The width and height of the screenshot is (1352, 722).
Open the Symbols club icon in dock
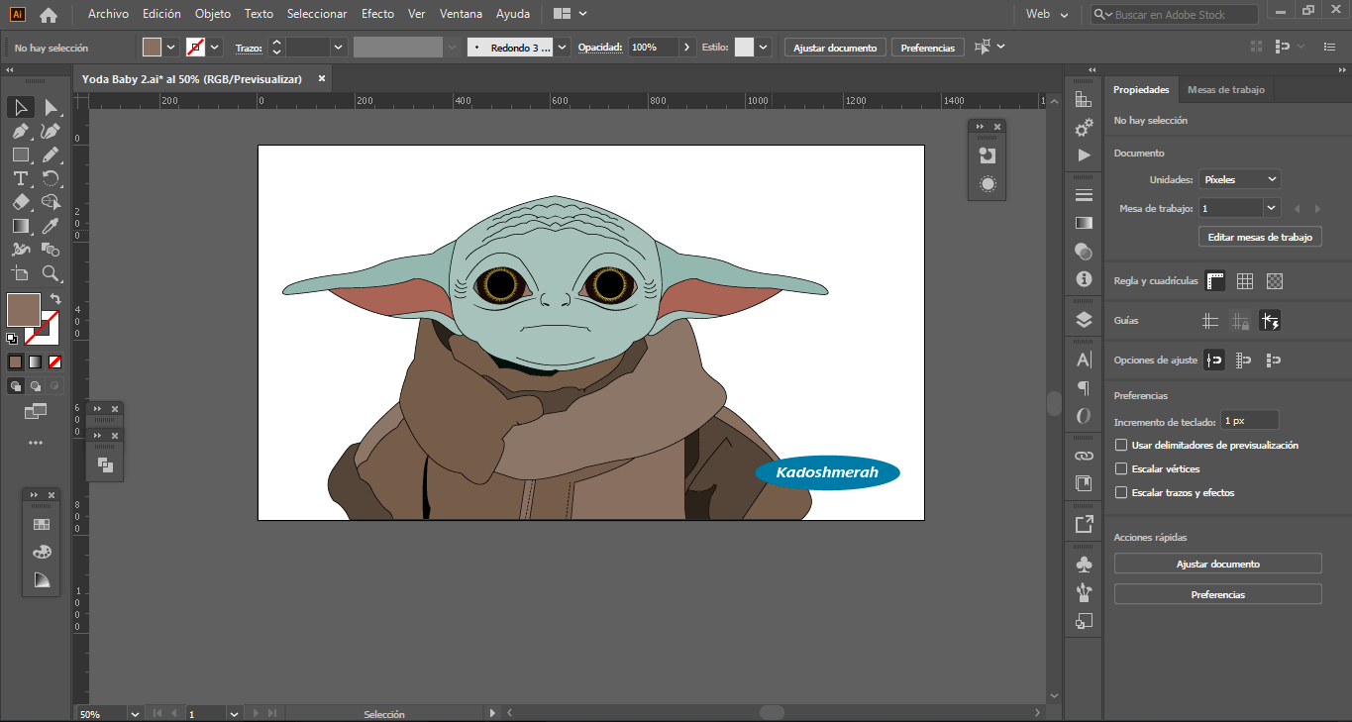click(1084, 564)
